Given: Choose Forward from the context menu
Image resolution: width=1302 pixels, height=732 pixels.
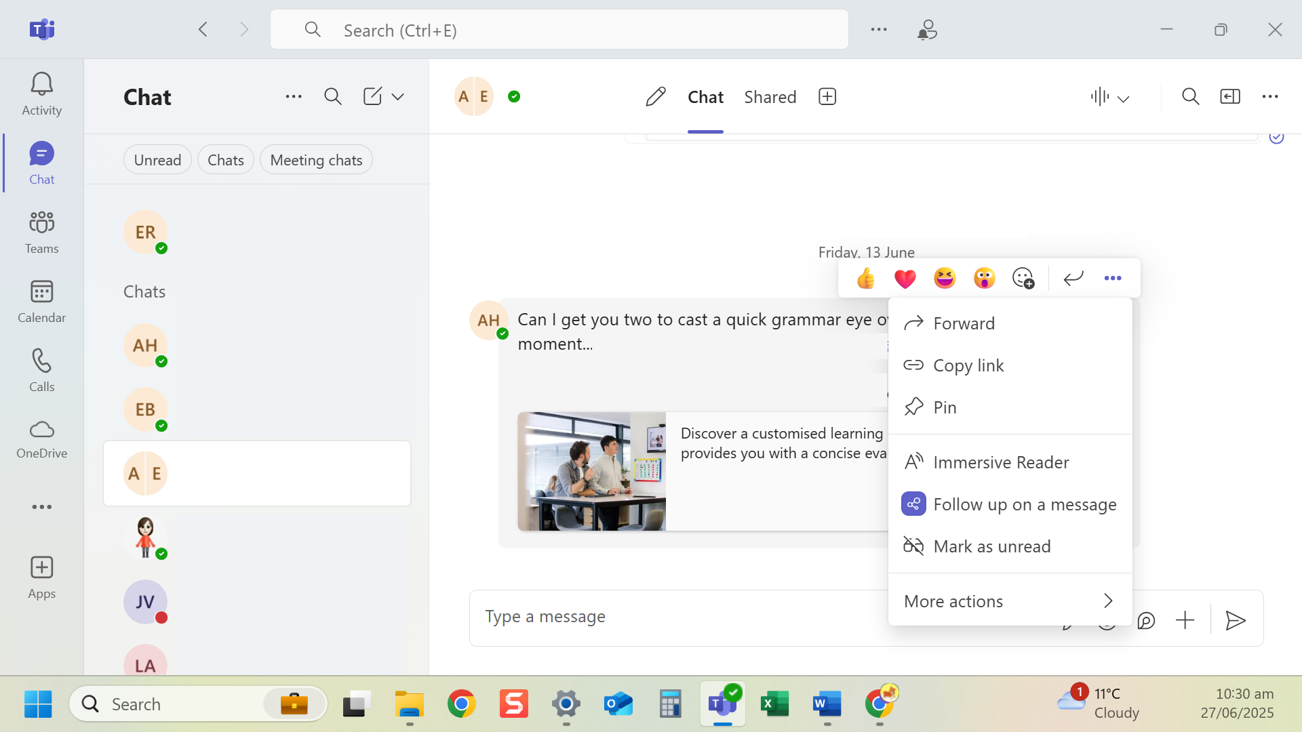Looking at the screenshot, I should tap(1010, 323).
